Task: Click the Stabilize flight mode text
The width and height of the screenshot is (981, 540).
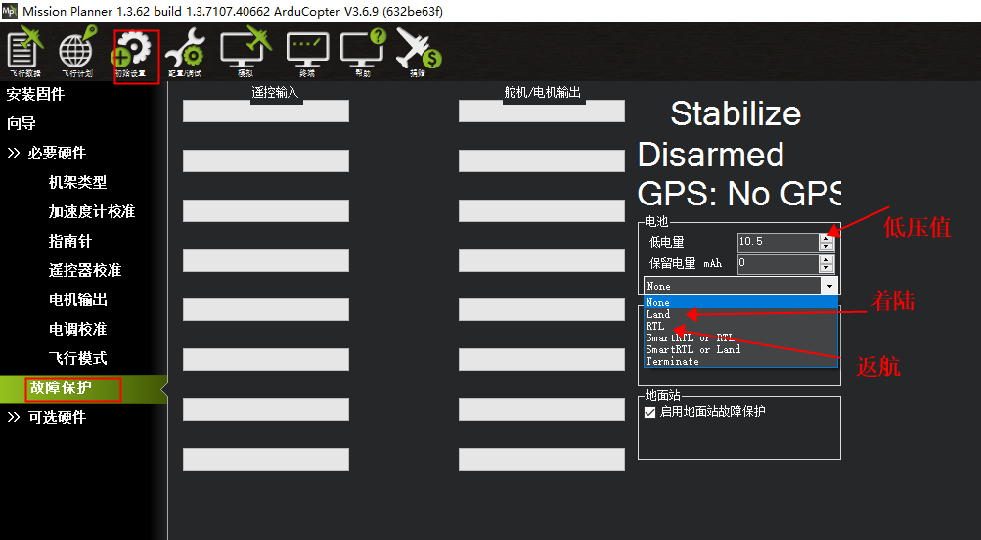Action: pyautogui.click(x=736, y=113)
